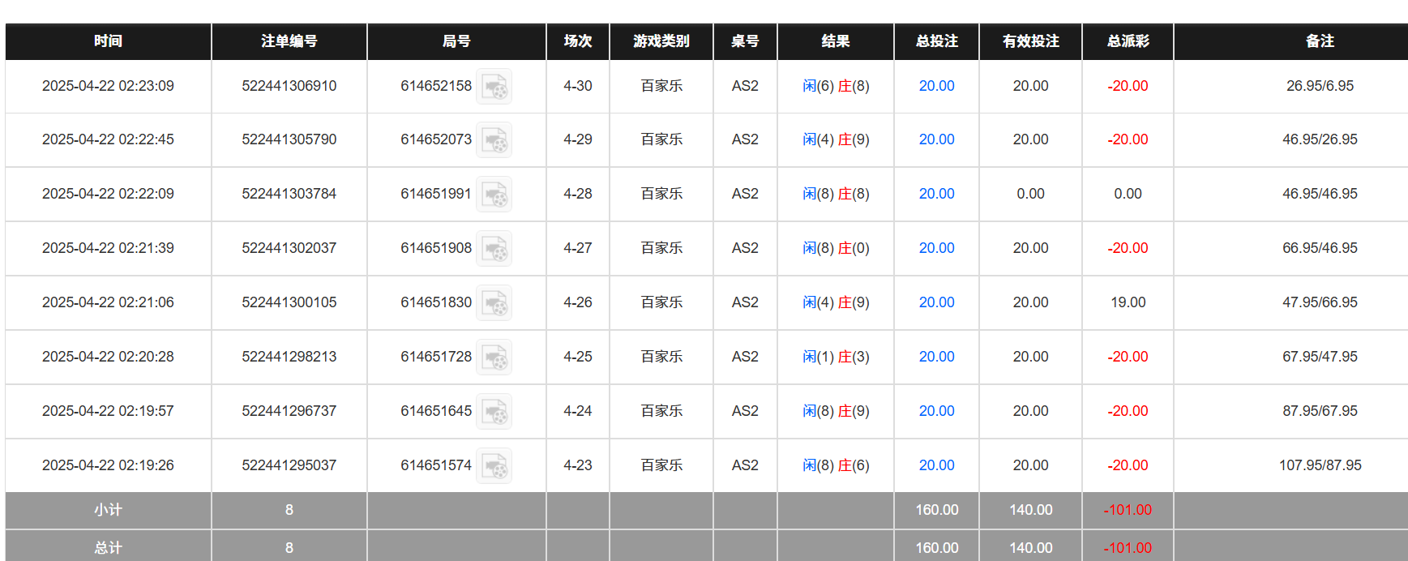Click the video icon next to 614651991

(x=494, y=195)
